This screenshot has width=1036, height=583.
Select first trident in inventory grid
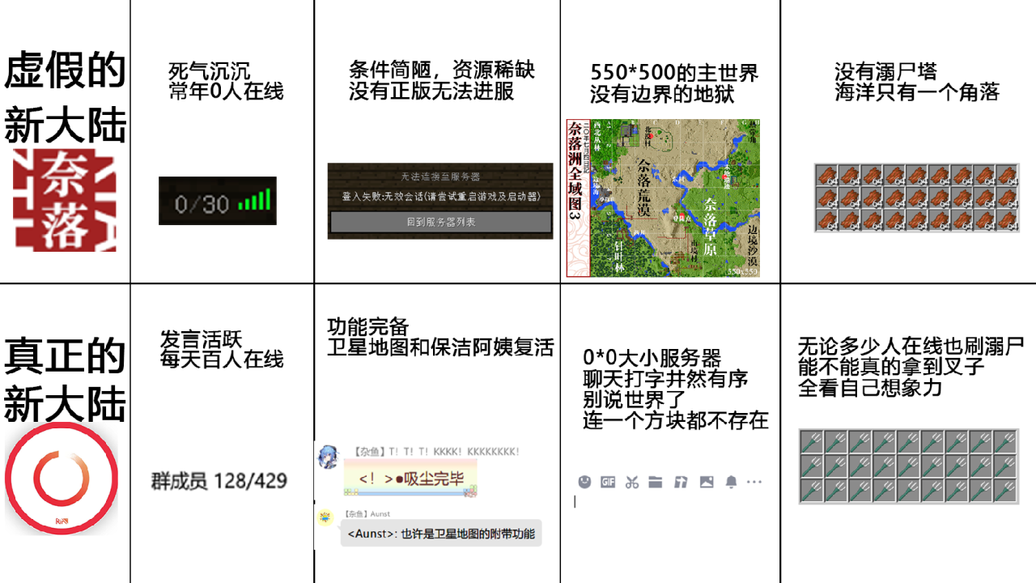(x=812, y=441)
